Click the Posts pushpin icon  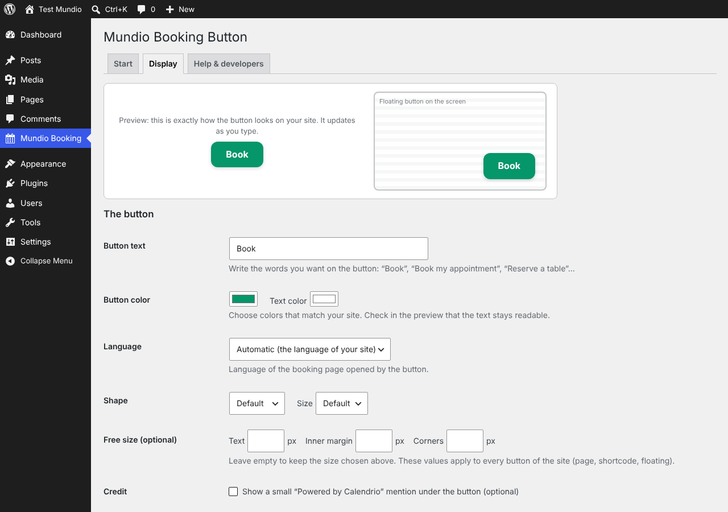(x=10, y=60)
